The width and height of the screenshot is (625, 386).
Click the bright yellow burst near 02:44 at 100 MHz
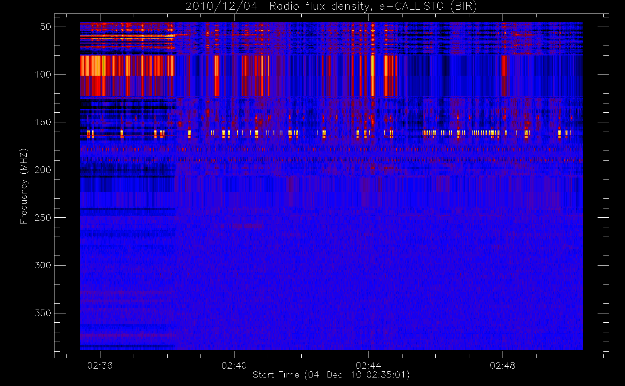373,66
